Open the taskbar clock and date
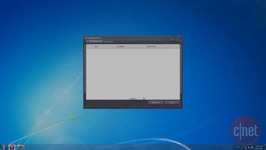The height and width of the screenshot is (150, 266). point(259,147)
